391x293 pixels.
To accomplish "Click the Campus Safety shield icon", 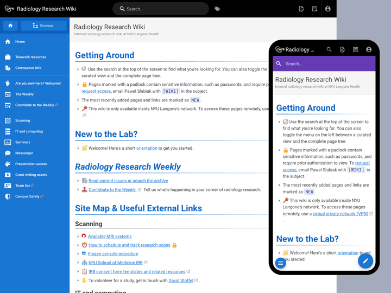I will tap(8, 196).
